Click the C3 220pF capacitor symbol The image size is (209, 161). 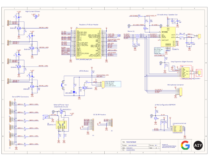pyautogui.click(x=187, y=43)
